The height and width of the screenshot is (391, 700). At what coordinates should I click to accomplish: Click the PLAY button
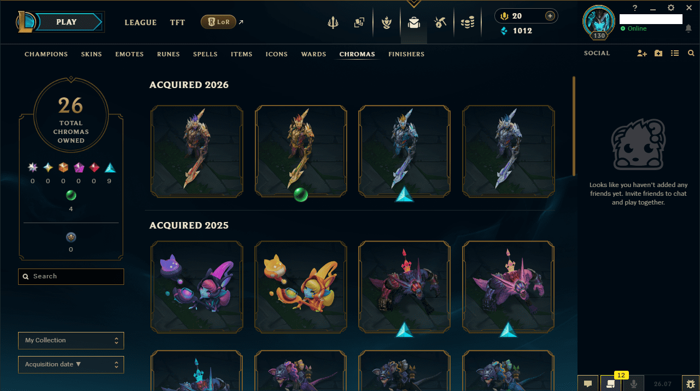[x=67, y=22]
